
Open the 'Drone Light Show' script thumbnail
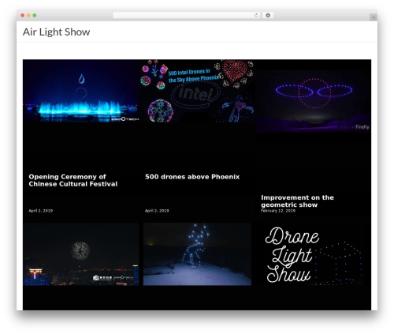click(313, 254)
